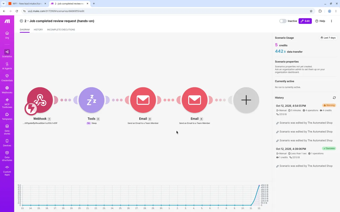Click the Warning status badge
Screen dimensions: 340x212
point(329,105)
